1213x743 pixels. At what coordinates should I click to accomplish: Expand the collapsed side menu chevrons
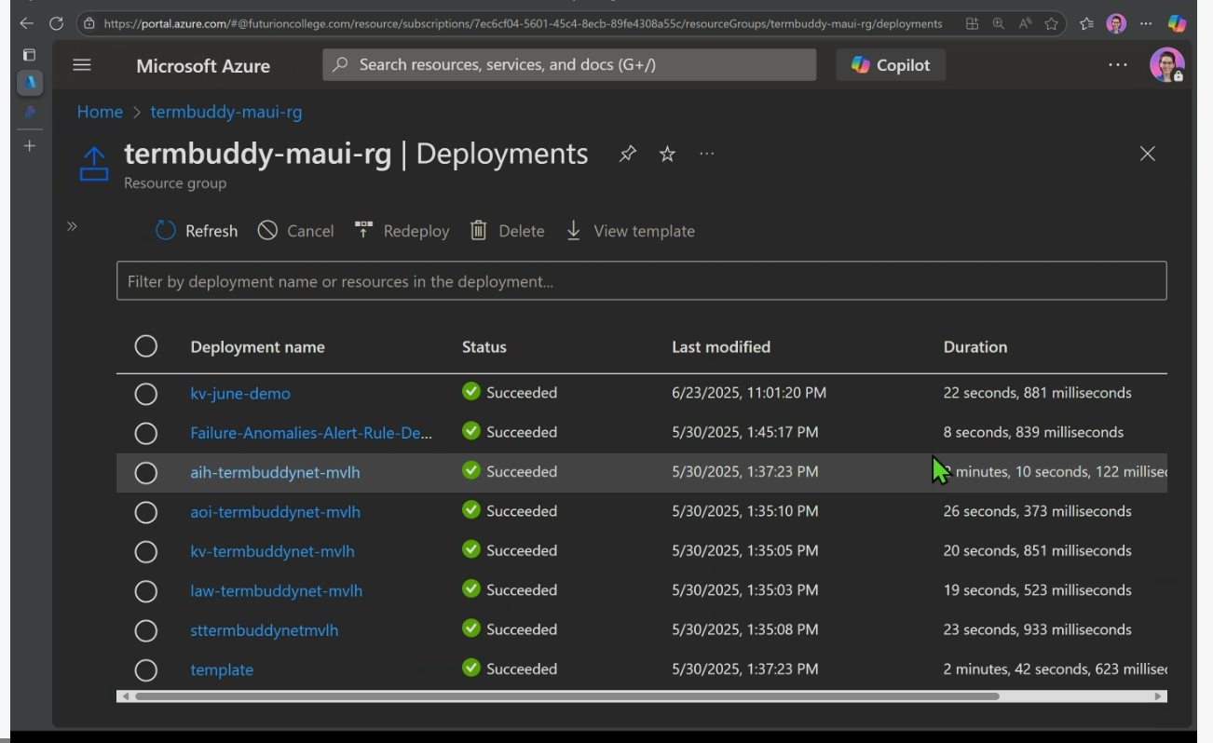72,226
